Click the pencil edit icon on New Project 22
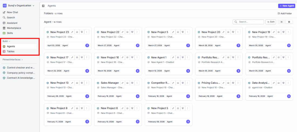The image size is (297, 132). [x=123, y=32]
